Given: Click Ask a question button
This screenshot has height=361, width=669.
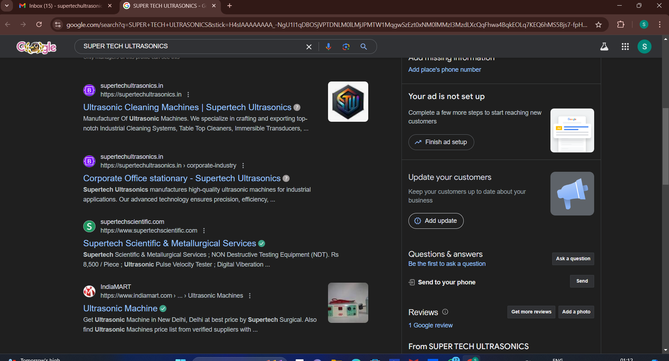Looking at the screenshot, I should 573,259.
